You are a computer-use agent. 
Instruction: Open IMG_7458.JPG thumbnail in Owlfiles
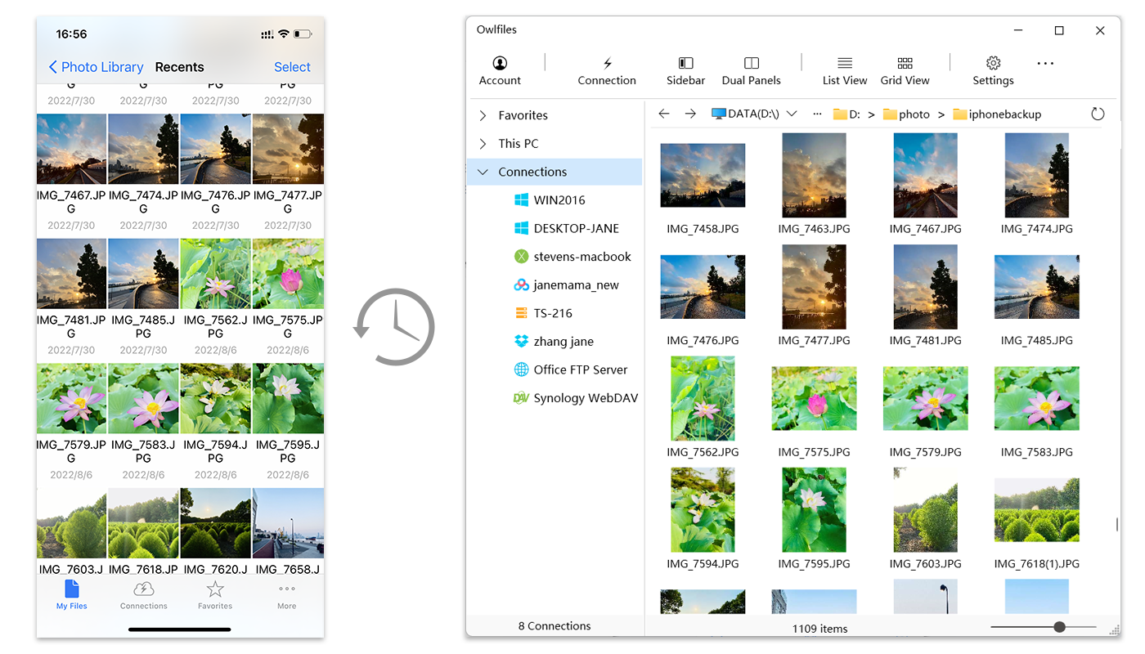(703, 176)
